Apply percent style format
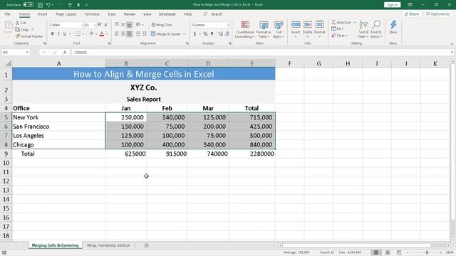The width and height of the screenshot is (456, 256). coord(205,34)
